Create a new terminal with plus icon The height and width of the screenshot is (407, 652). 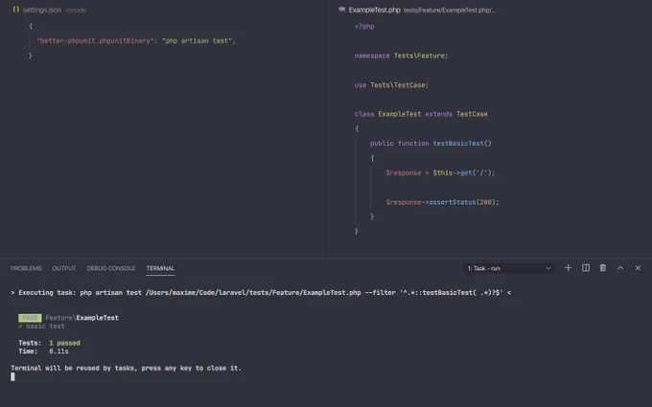(568, 268)
